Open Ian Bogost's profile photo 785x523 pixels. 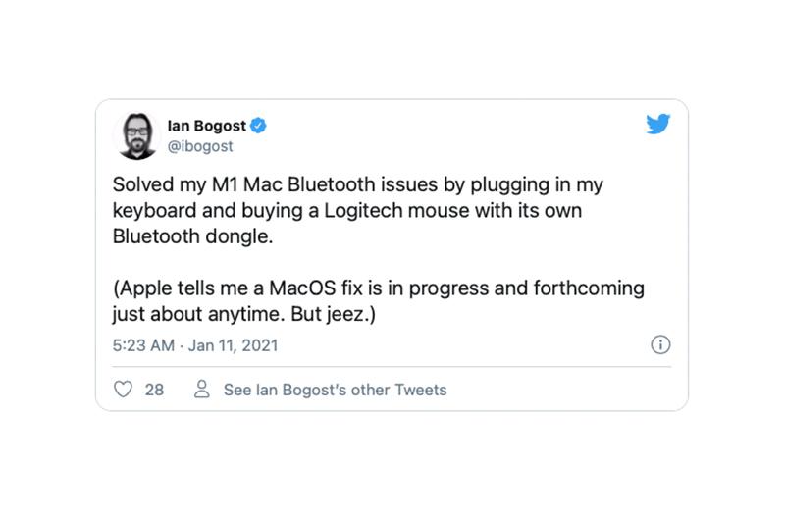point(138,135)
